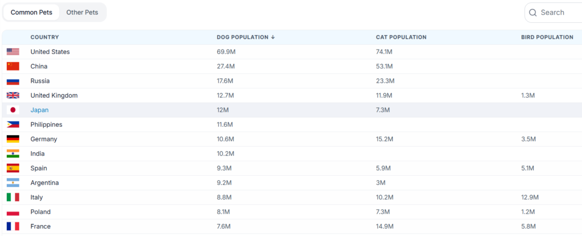Click the United Kingdom flag icon
This screenshot has height=236, width=582.
(13, 96)
